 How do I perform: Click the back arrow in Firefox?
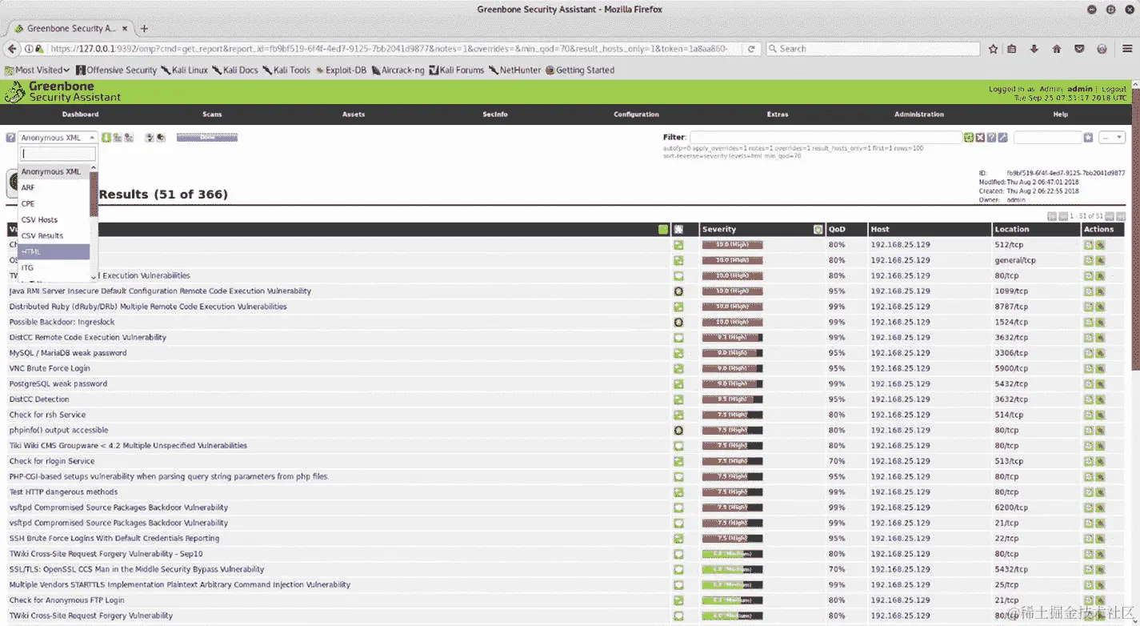(14, 49)
